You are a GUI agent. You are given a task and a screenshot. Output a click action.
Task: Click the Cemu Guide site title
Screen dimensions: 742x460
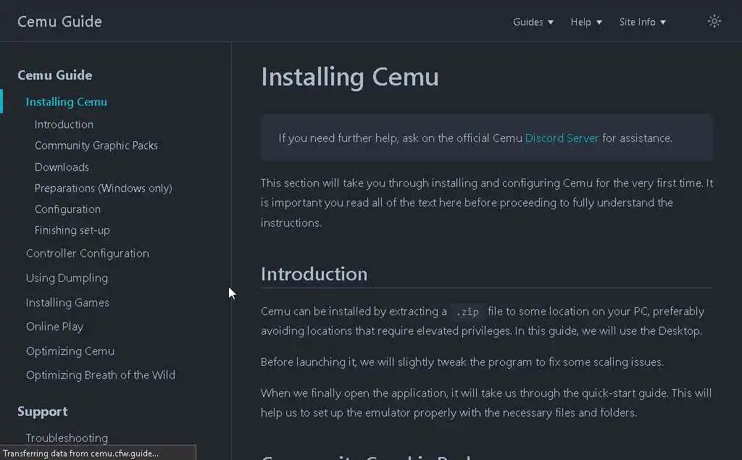(x=59, y=22)
